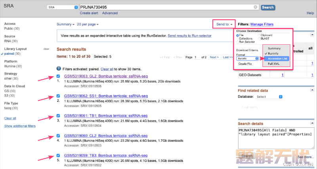Select the paired library layout filter
This screenshot has width=317, height=169.
[x=9, y=54]
